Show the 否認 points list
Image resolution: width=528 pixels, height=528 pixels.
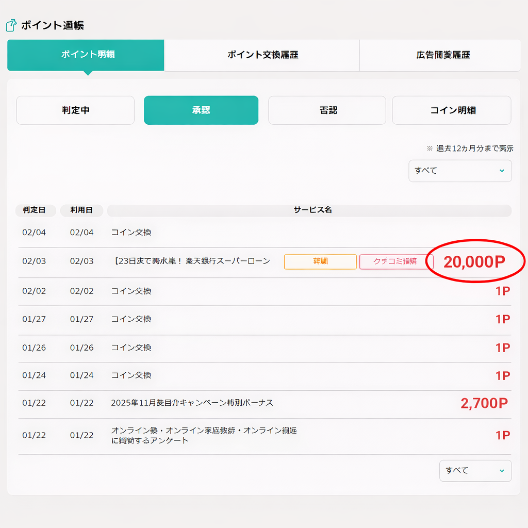pos(327,110)
